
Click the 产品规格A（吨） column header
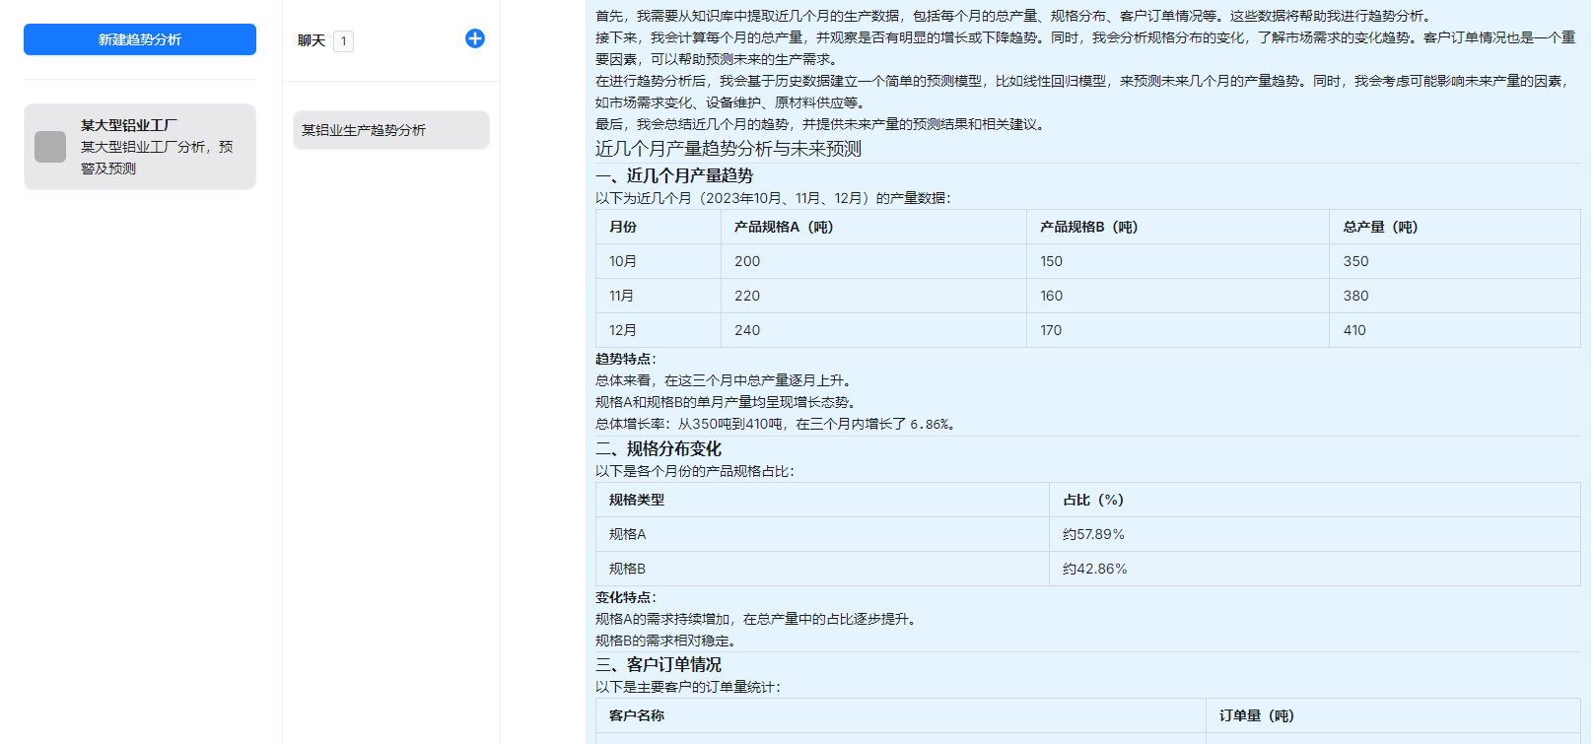pyautogui.click(x=784, y=227)
